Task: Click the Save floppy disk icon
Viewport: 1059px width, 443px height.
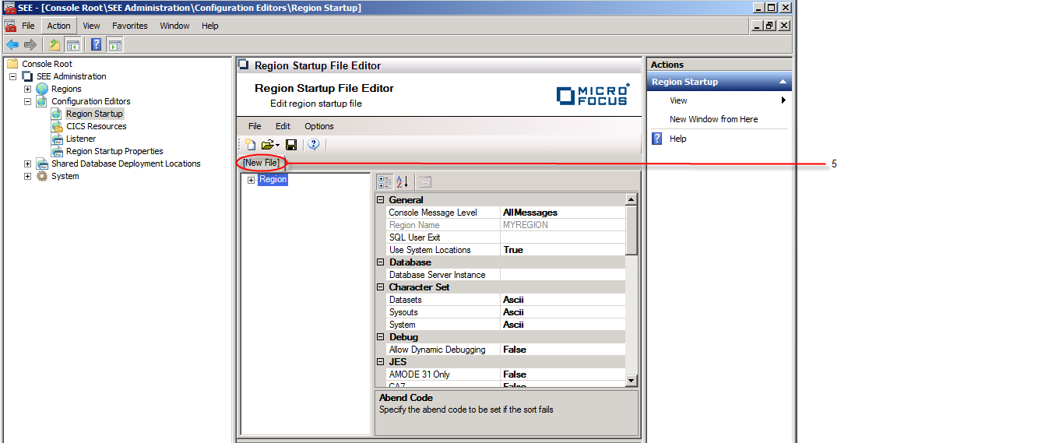Action: click(291, 145)
